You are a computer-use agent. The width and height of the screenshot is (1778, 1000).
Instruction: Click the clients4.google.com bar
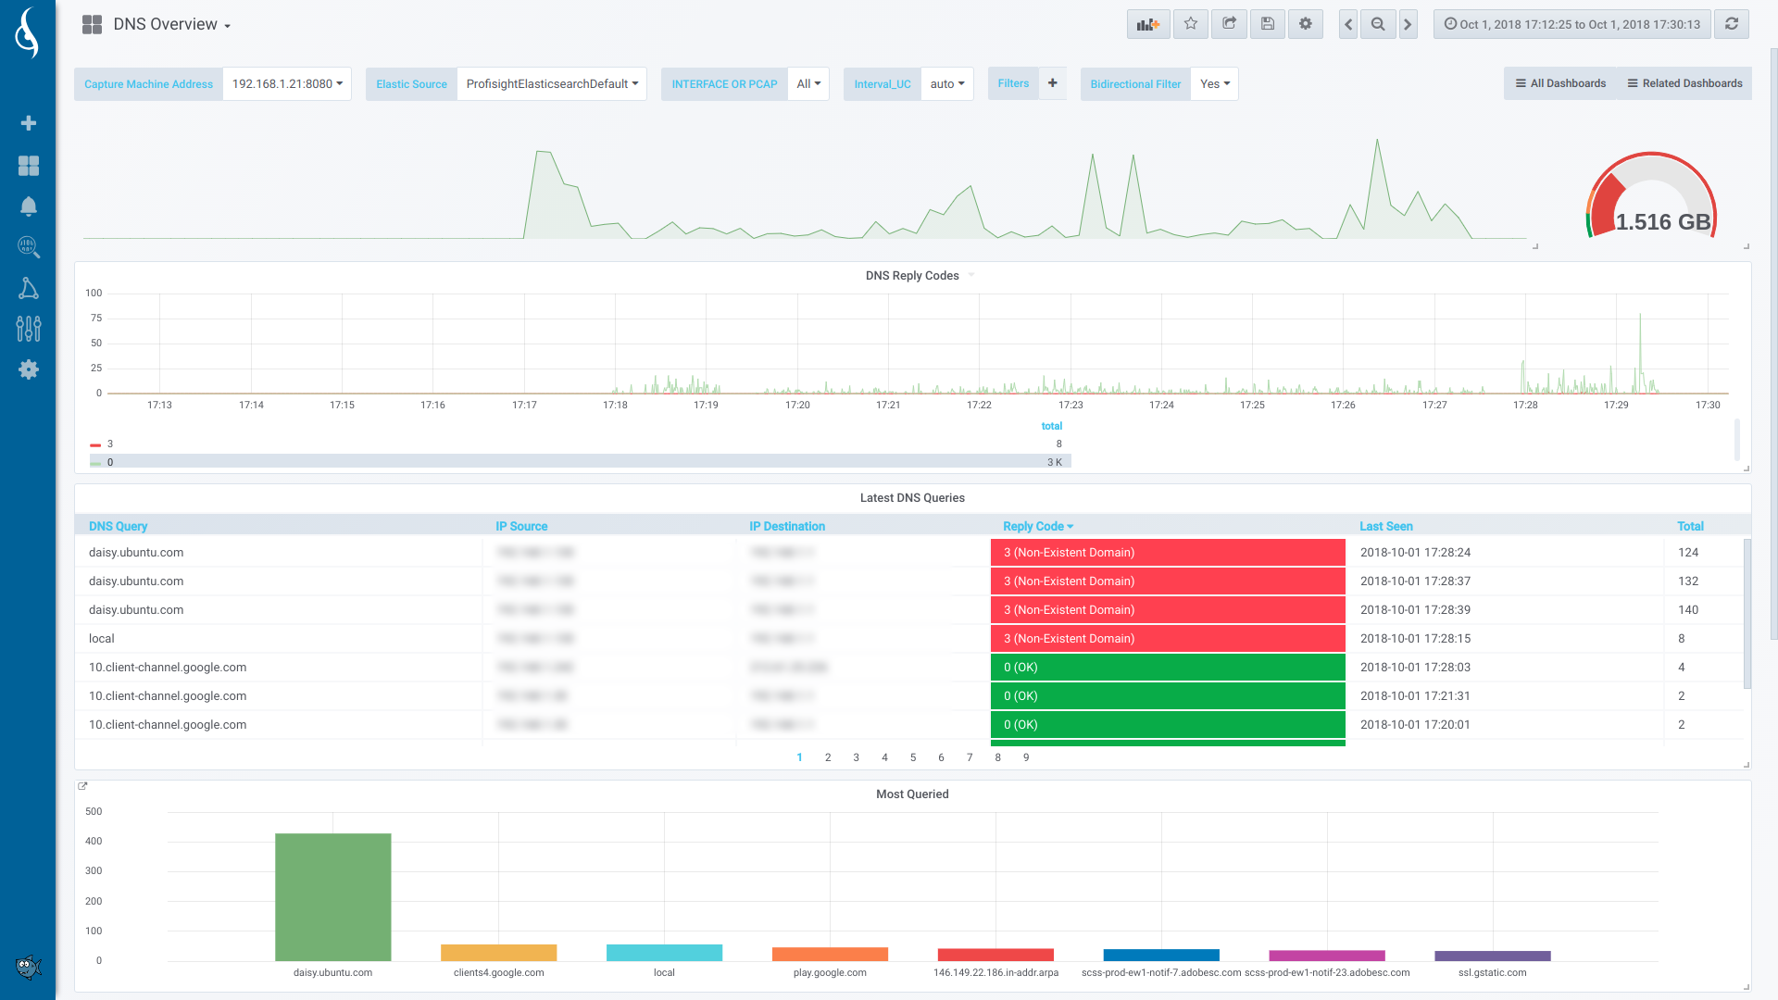point(498,953)
